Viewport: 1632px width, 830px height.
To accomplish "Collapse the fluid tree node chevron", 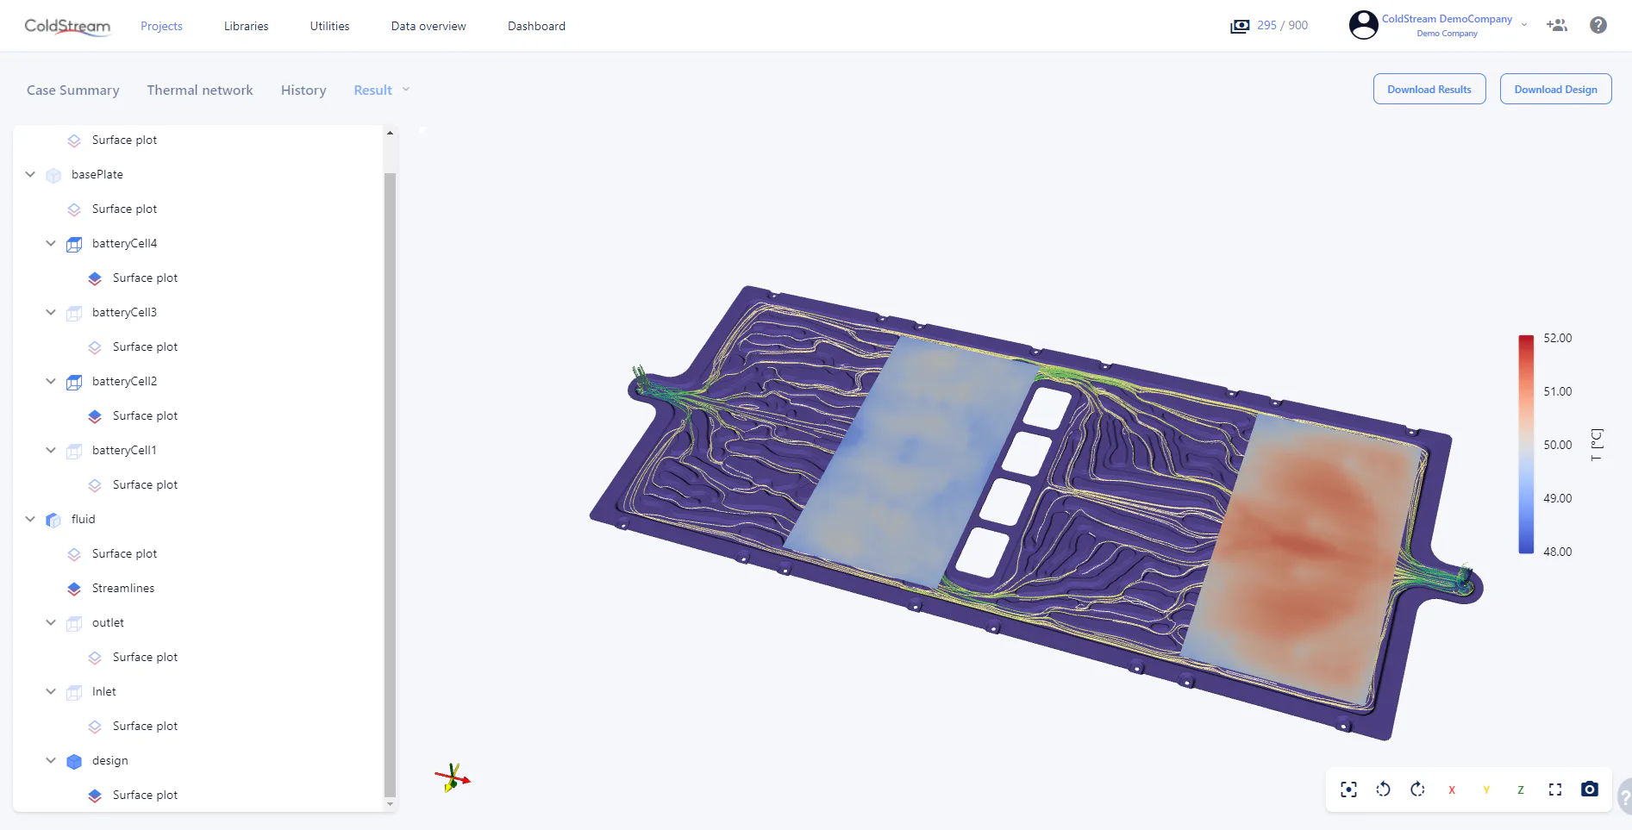I will click(x=30, y=519).
